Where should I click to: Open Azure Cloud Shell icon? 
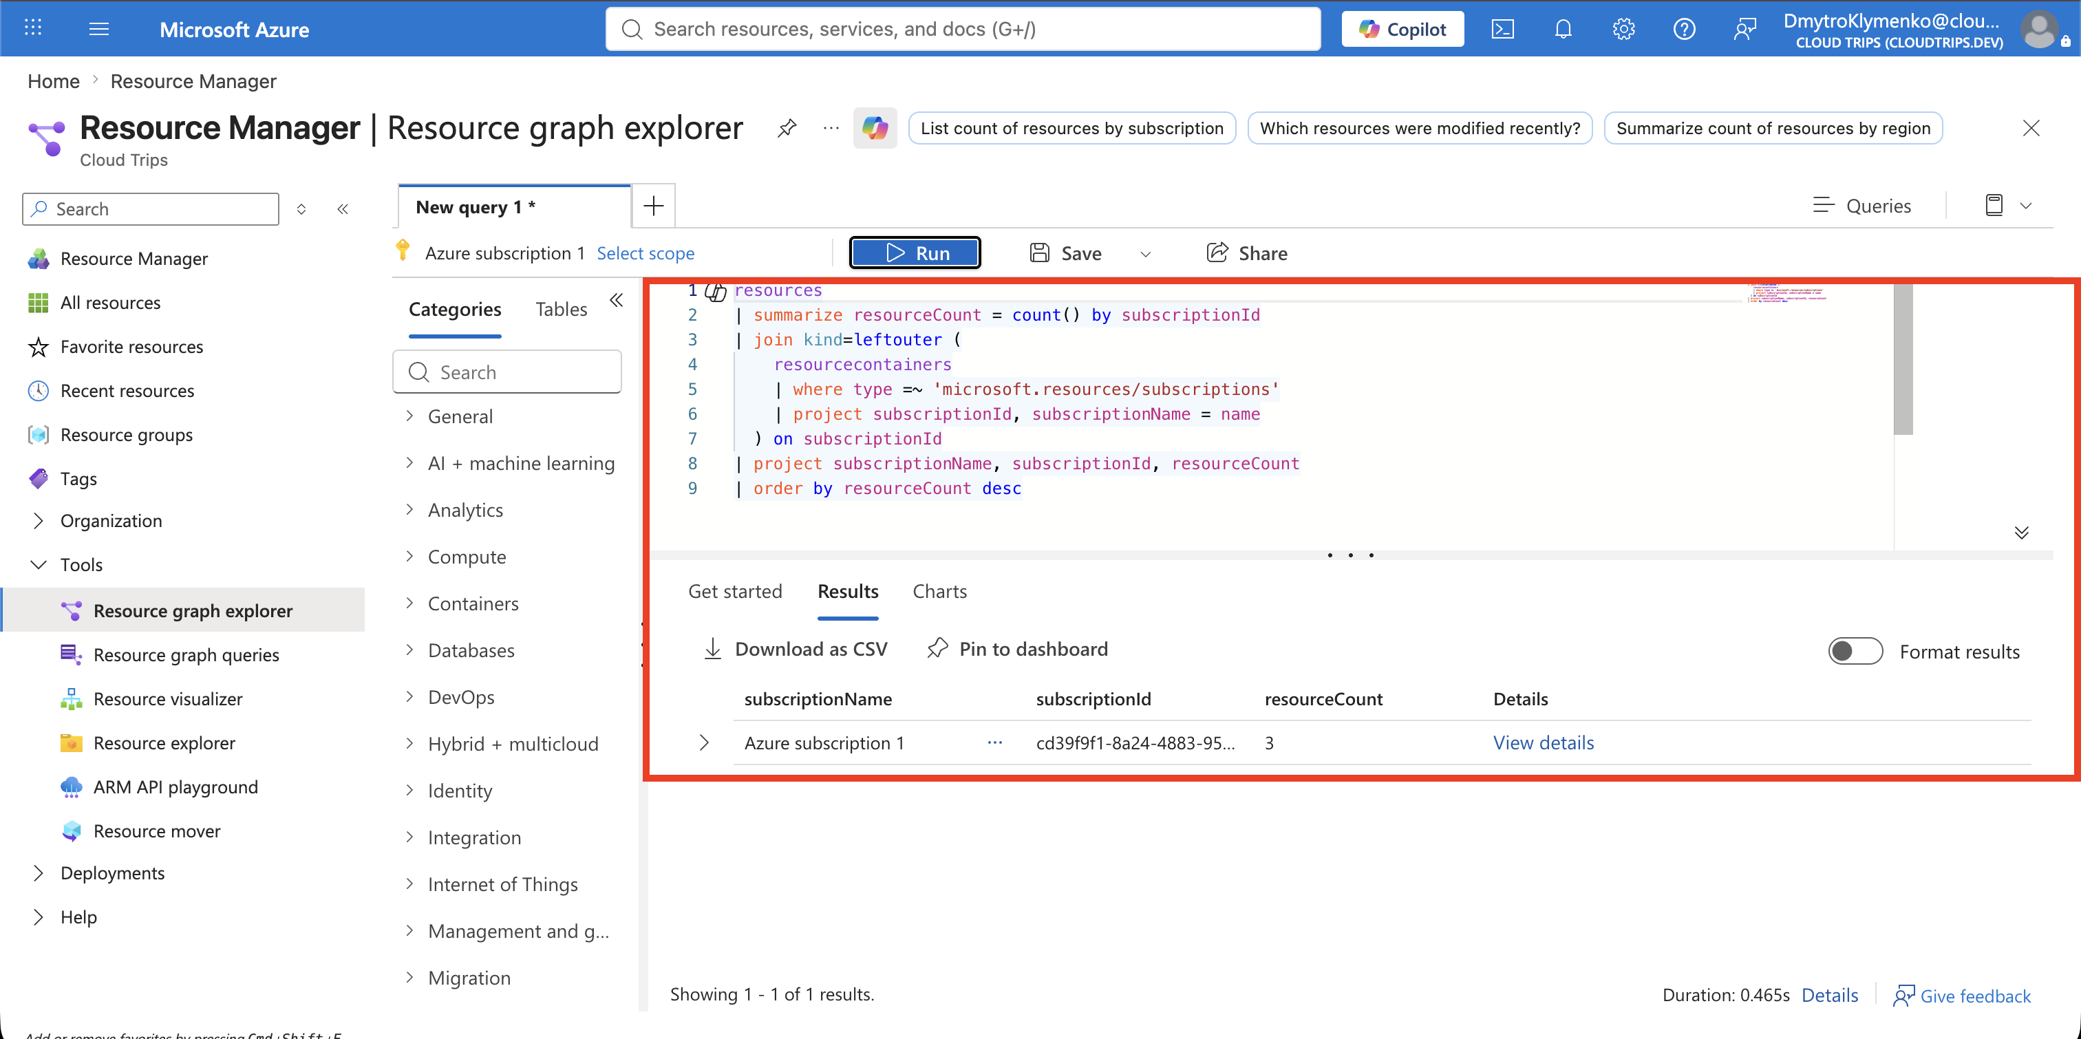pos(1502,29)
